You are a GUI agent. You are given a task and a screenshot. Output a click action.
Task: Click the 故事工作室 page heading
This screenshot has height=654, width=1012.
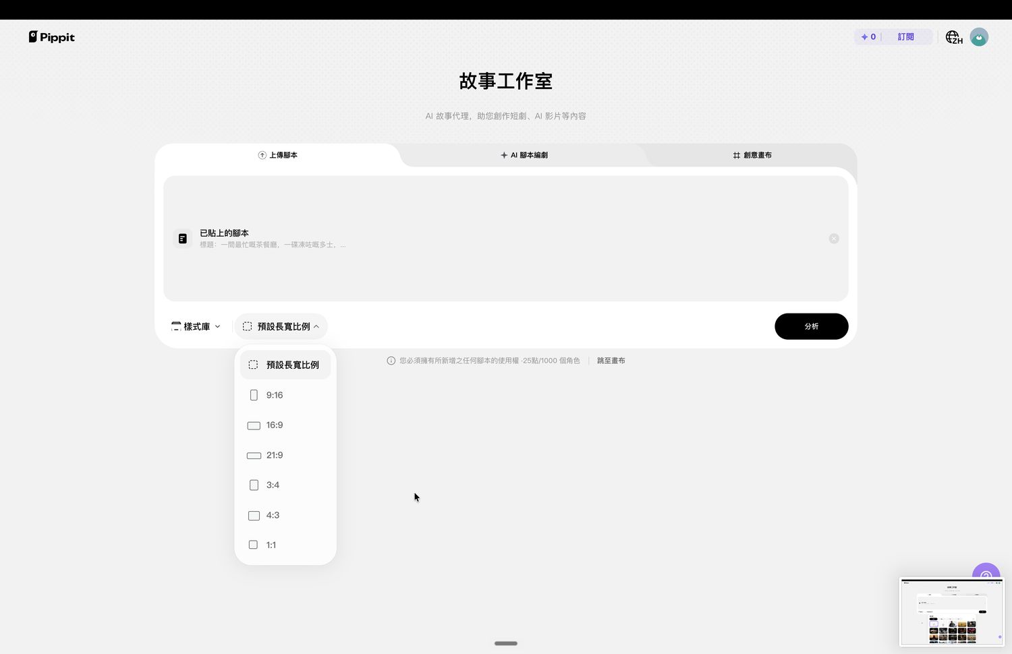tap(506, 81)
